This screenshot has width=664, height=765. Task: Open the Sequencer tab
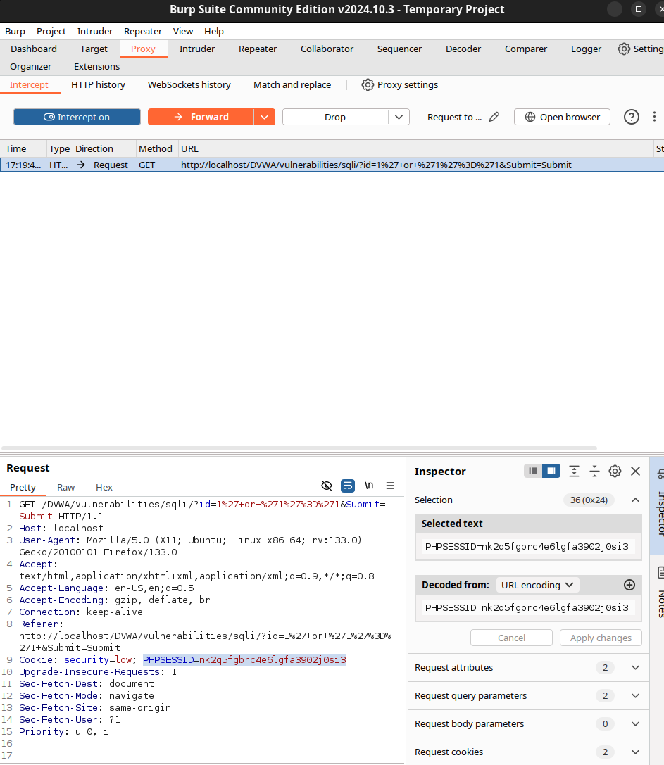(x=399, y=49)
